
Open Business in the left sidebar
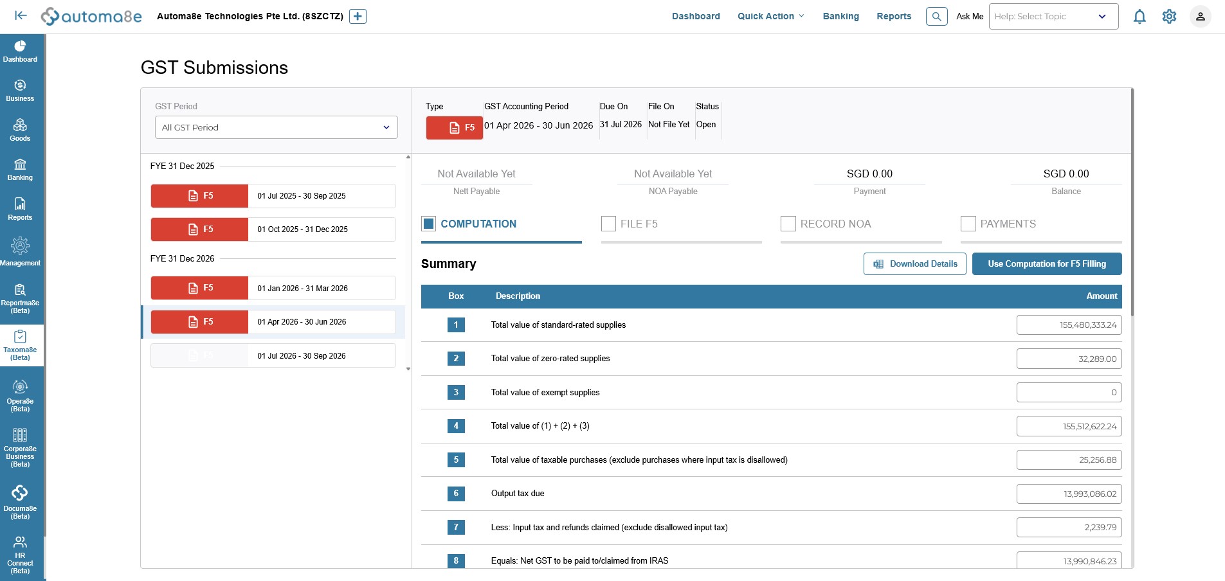(x=20, y=91)
